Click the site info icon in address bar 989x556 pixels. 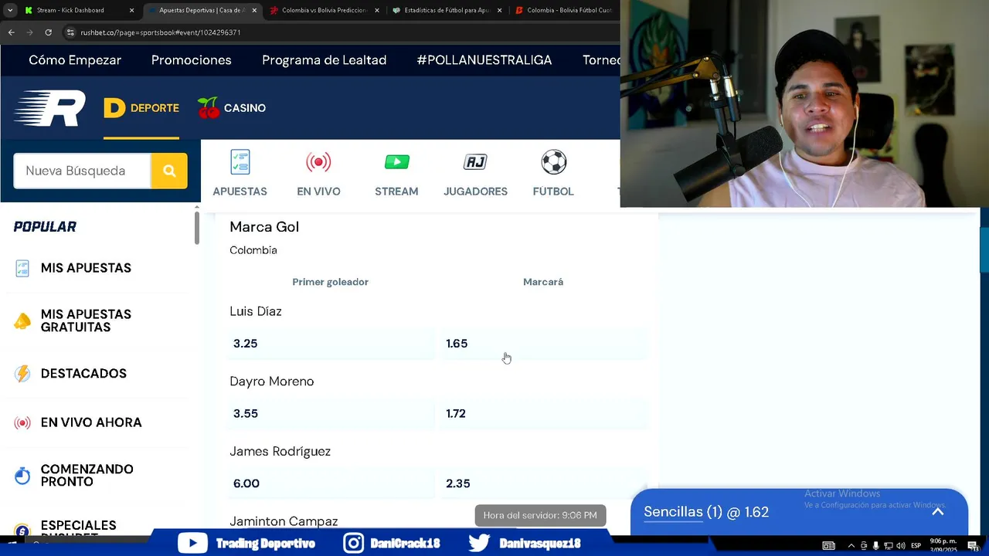point(70,32)
